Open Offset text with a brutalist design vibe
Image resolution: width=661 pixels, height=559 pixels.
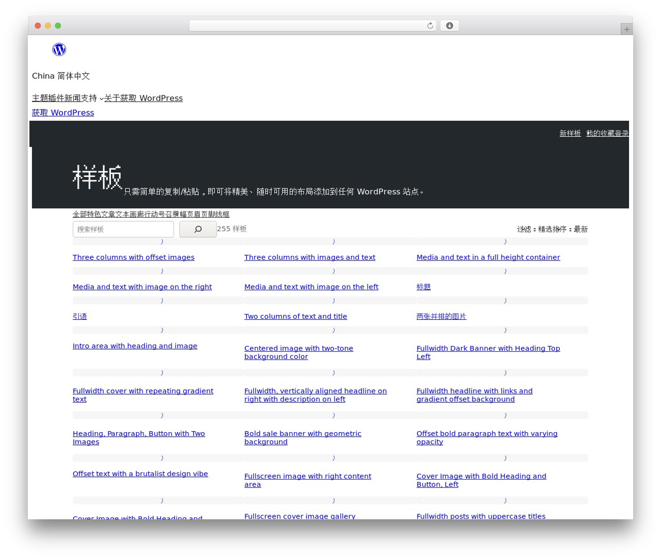[140, 474]
